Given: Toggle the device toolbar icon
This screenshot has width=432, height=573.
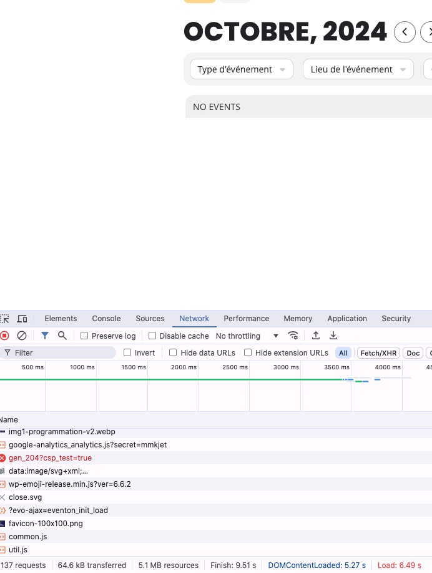Looking at the screenshot, I should (x=22, y=319).
